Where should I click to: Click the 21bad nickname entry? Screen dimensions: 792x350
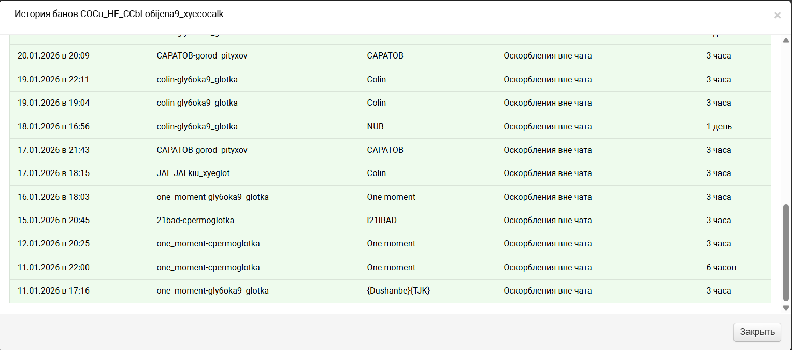195,221
